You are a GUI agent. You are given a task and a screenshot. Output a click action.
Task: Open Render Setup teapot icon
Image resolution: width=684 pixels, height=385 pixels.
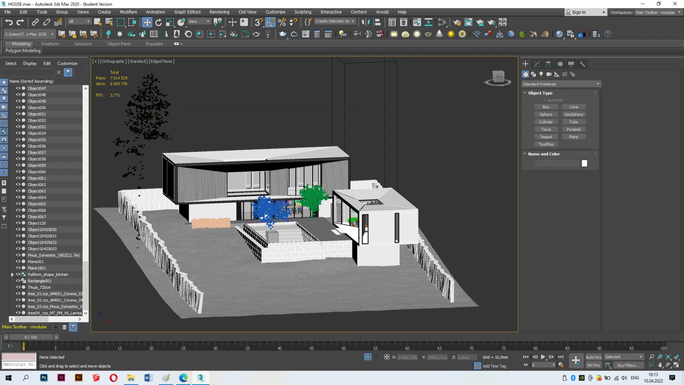(457, 22)
